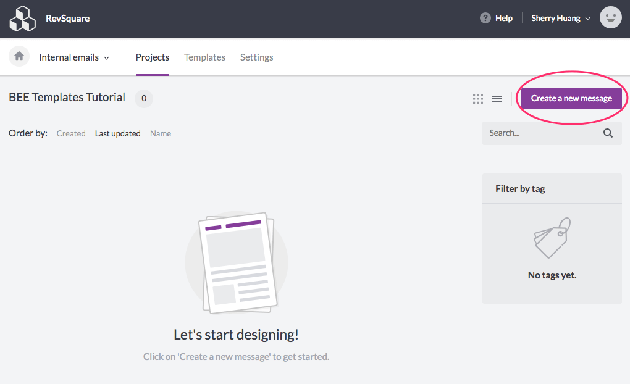
Task: Focus the Search input field
Action: 552,133
